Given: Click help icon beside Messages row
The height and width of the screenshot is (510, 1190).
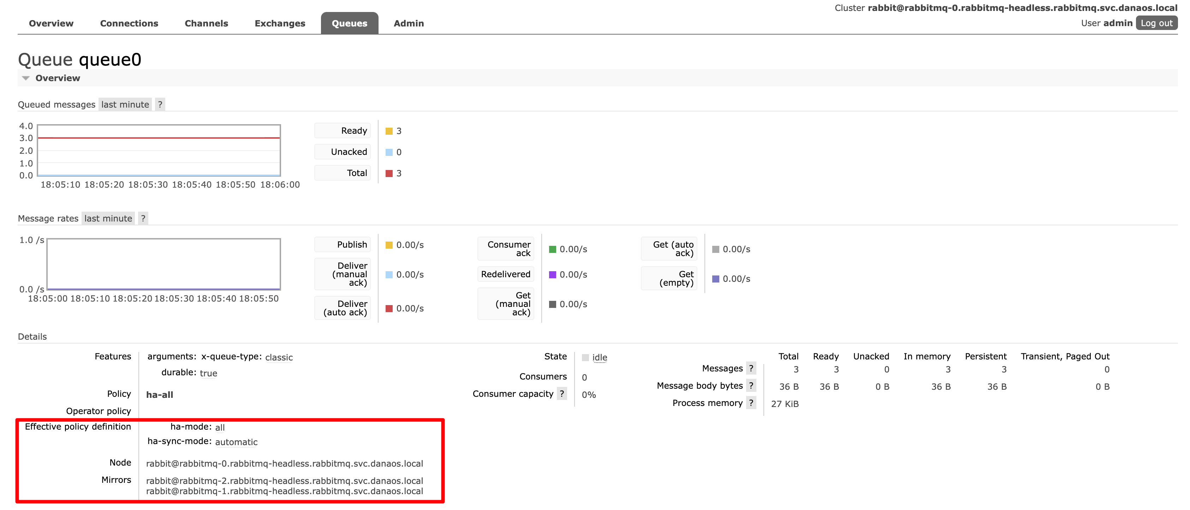Looking at the screenshot, I should coord(751,368).
